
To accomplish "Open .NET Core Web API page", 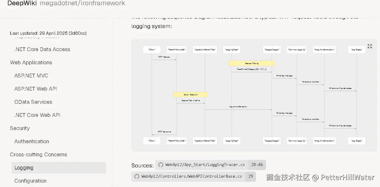I will point(37,115).
